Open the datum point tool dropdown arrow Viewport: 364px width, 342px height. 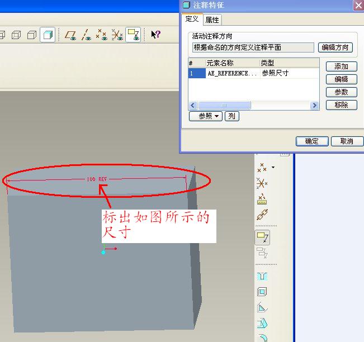click(273, 167)
